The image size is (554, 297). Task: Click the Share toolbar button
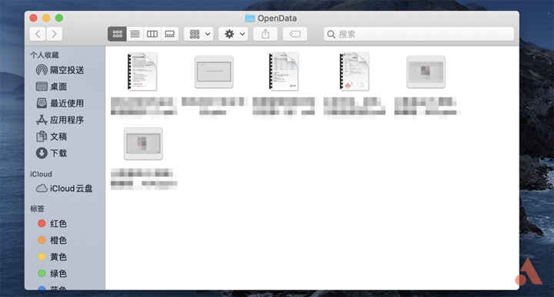coord(265,35)
